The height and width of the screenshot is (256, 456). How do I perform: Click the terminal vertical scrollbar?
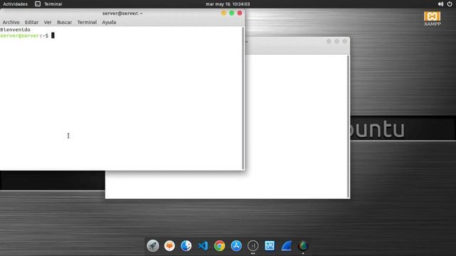coord(243,98)
